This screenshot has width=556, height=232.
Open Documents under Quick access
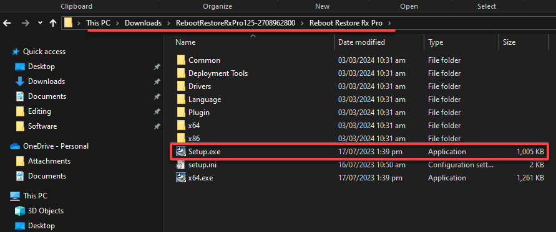pos(47,96)
